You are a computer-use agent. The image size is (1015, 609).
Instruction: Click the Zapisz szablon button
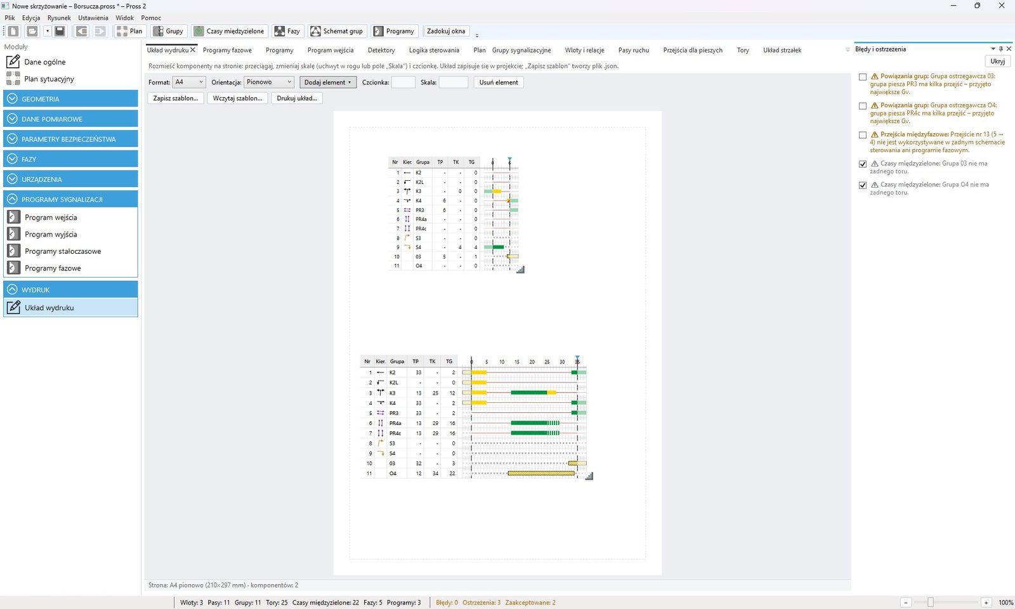pyautogui.click(x=176, y=98)
